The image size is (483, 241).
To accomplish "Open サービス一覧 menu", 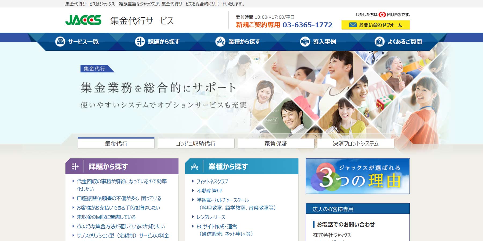I will [77, 42].
